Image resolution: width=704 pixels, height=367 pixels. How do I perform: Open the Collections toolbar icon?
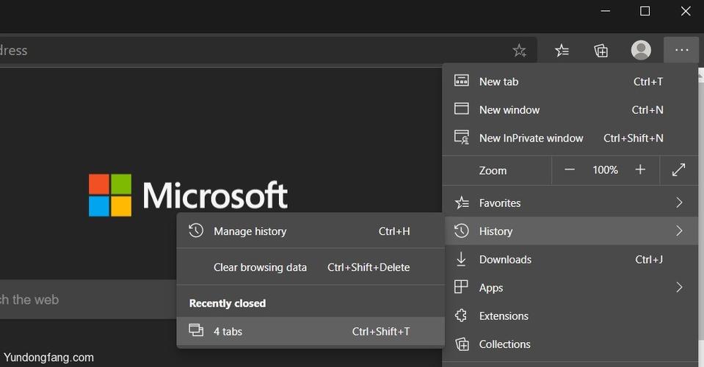pos(600,50)
